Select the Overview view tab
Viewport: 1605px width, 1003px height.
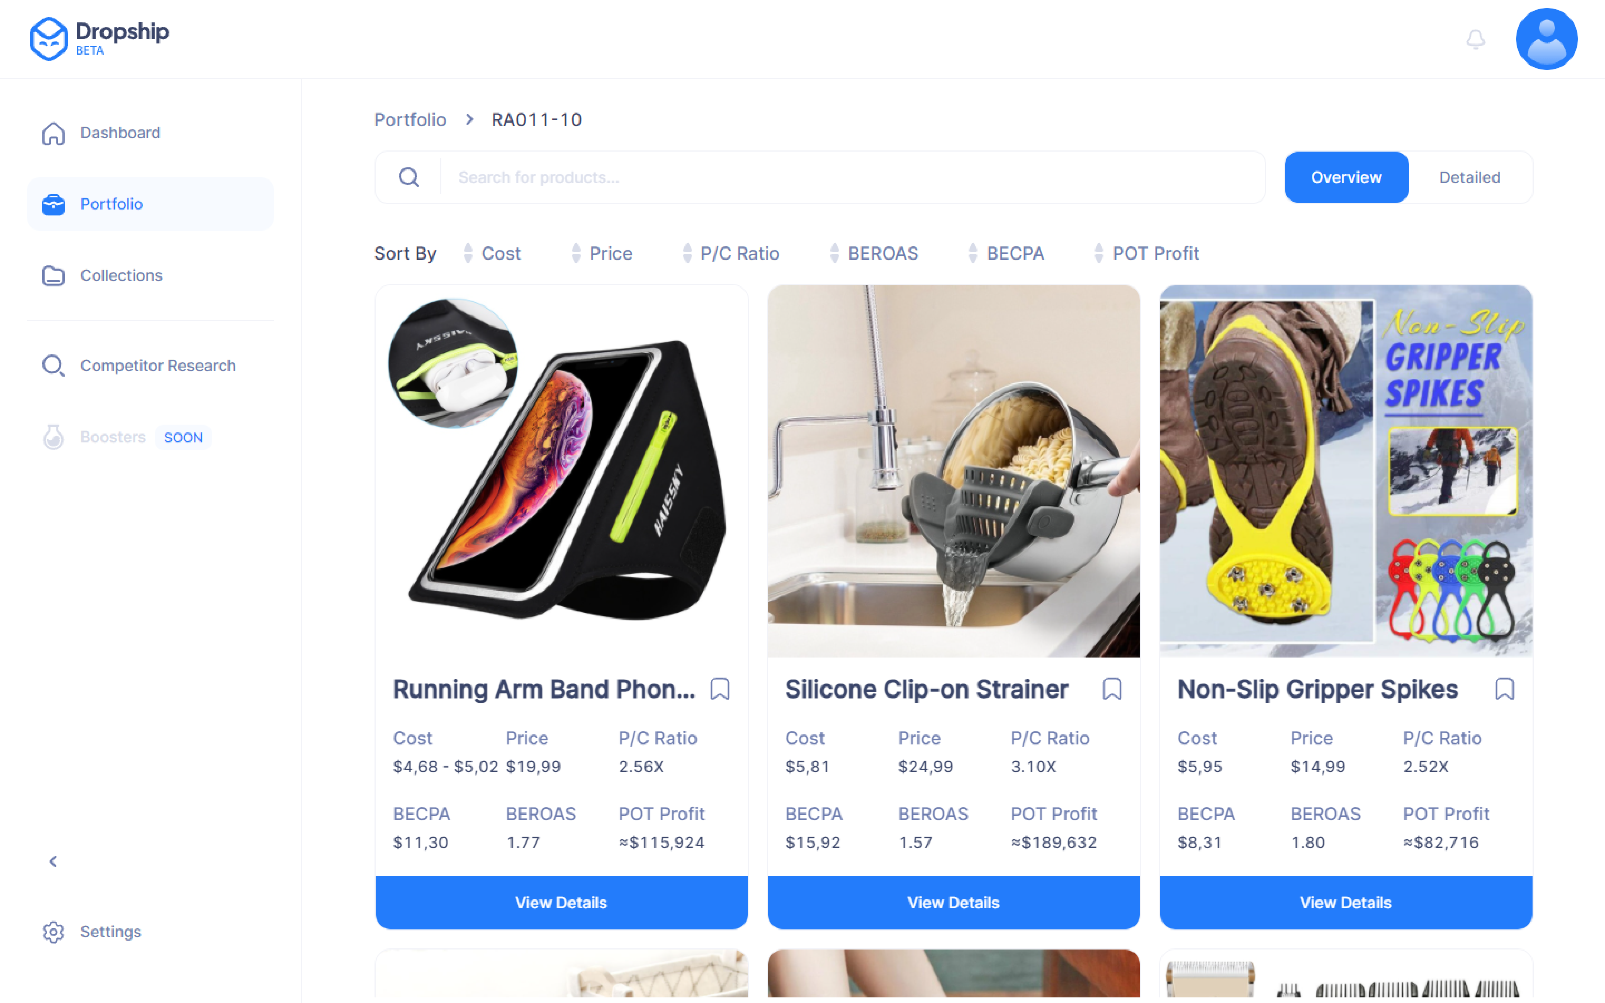coord(1346,177)
